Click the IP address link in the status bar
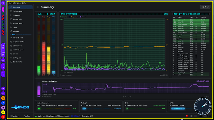This screenshot has width=214, height=120. (74, 116)
